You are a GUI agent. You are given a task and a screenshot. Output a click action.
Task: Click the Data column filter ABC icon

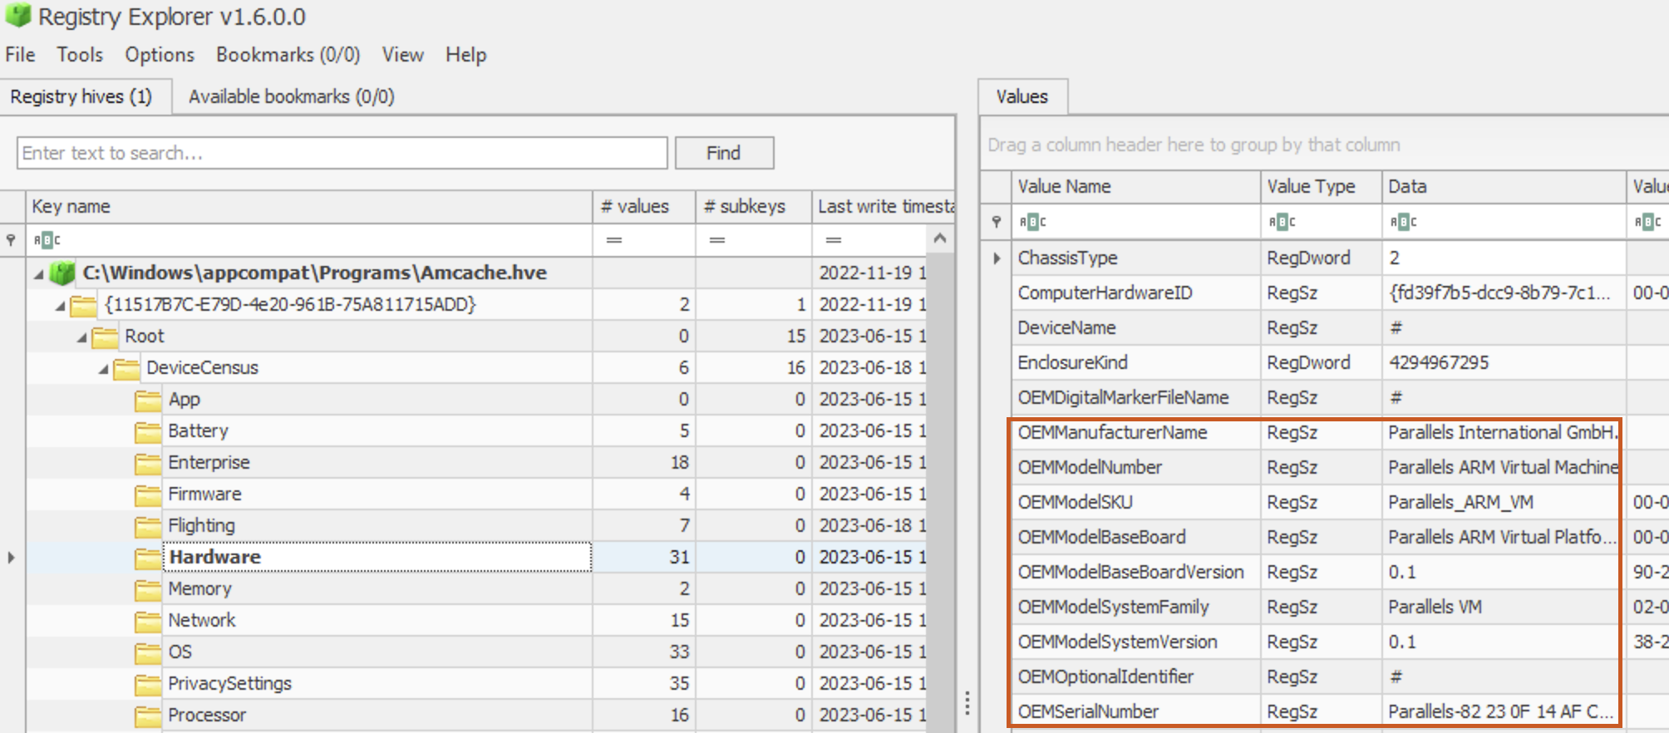click(1403, 222)
